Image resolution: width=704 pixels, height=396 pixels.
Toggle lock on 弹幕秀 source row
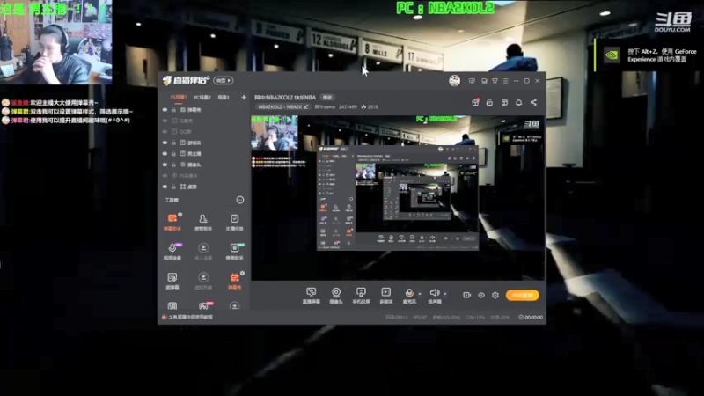(x=173, y=110)
